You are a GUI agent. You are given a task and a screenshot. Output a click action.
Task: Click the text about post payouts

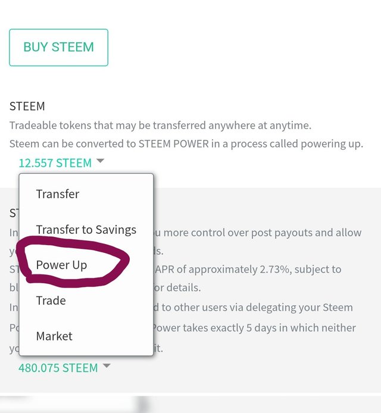click(257, 233)
